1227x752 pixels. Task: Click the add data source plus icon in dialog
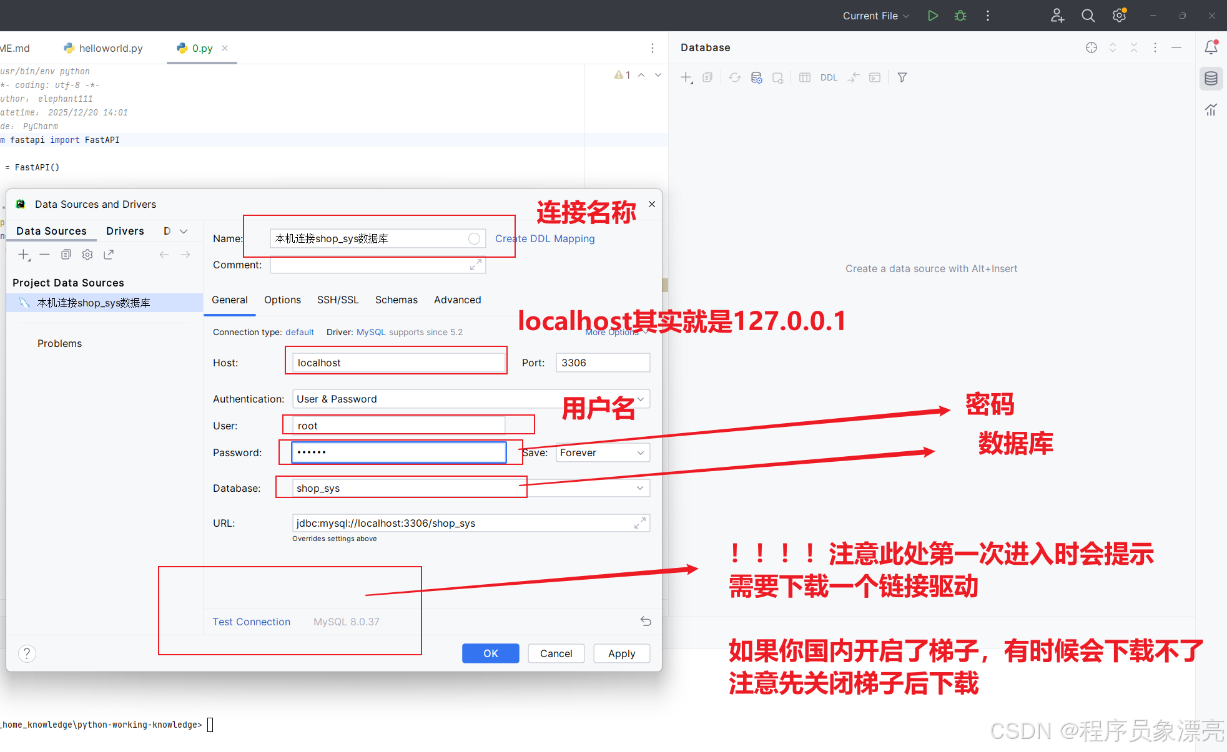24,255
